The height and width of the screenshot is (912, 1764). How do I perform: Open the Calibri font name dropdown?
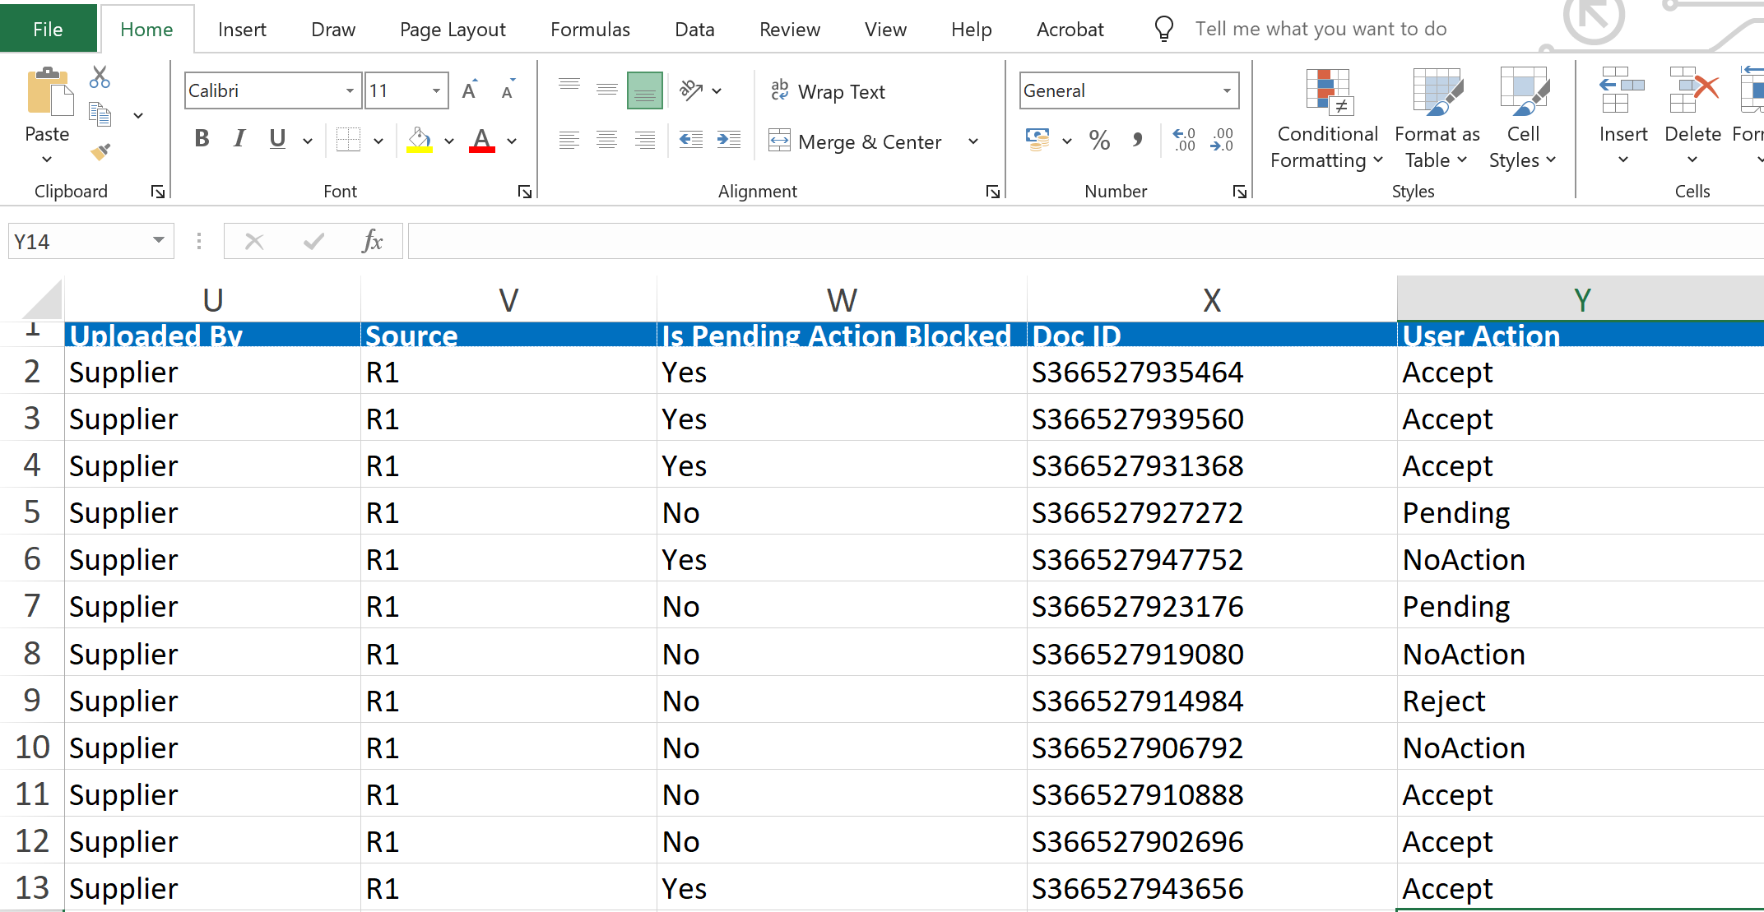pos(350,90)
